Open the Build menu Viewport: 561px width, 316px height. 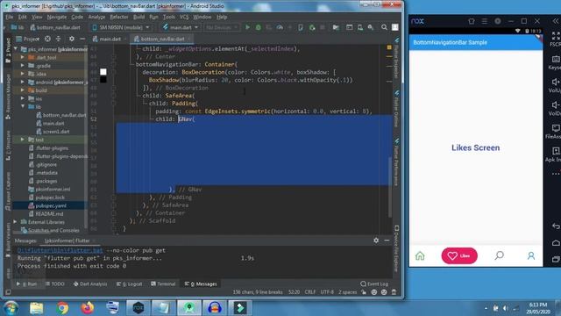(x=138, y=17)
